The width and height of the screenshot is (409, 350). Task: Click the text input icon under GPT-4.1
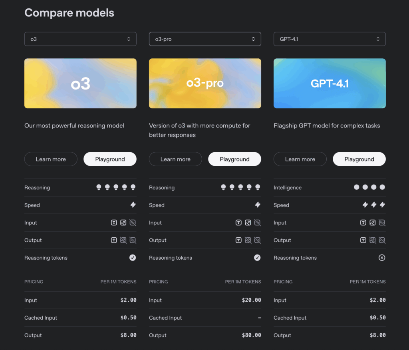[363, 223]
